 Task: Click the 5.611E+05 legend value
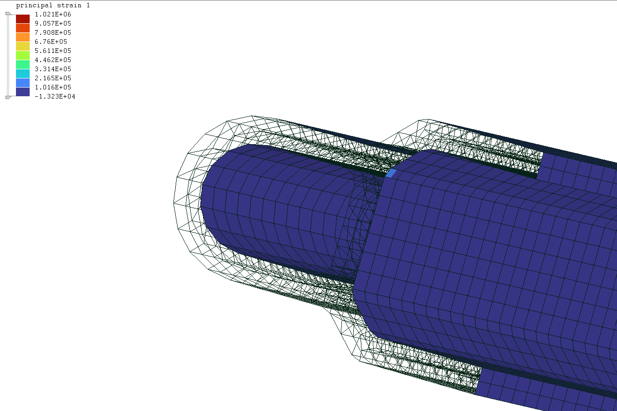(x=53, y=51)
